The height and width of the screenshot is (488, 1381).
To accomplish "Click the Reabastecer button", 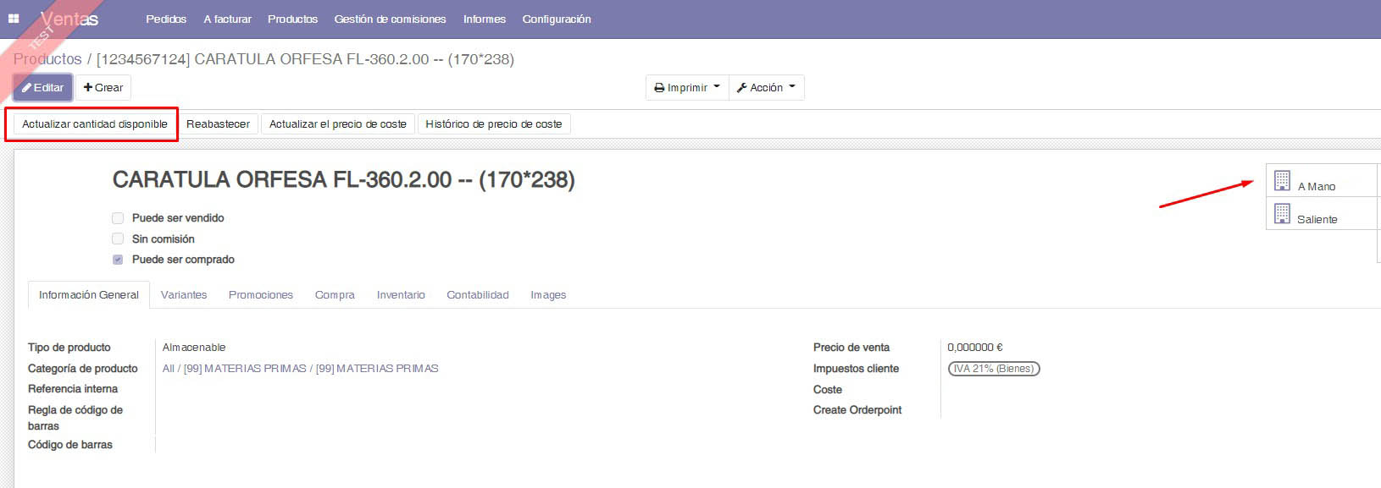I will coord(218,124).
